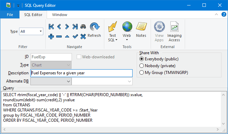Open the File menu tab
Image resolution: width=228 pixels, height=134 pixels.
[10, 15]
